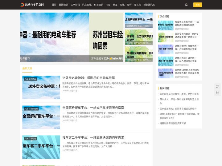Select 汽车 in the top navigation
The height and width of the screenshot is (166, 222).
pyautogui.click(x=108, y=5)
